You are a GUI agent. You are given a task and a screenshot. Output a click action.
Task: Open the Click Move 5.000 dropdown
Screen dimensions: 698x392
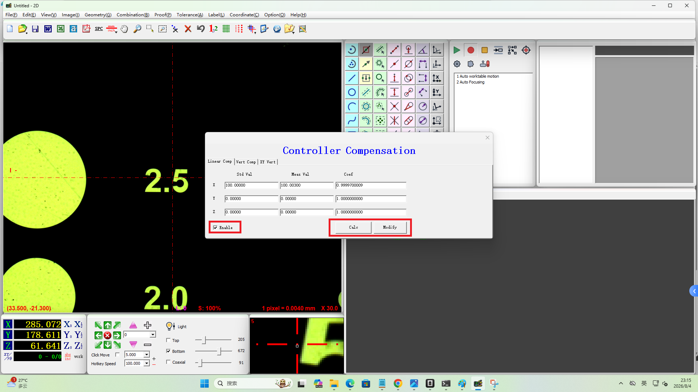pos(147,355)
